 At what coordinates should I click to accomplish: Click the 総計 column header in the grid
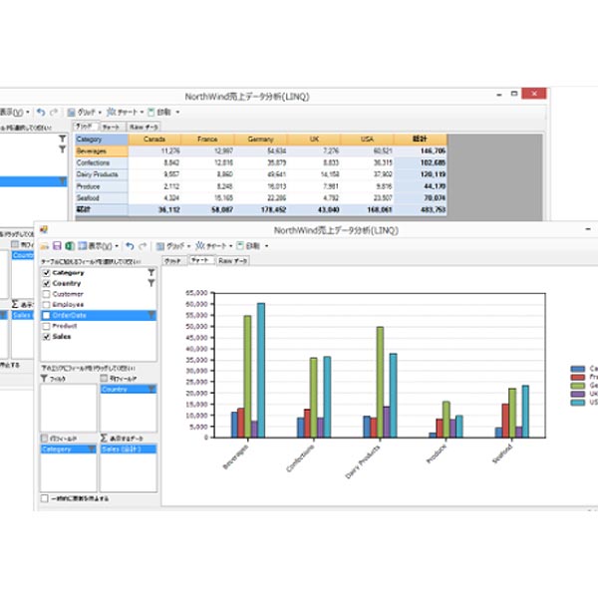pyautogui.click(x=420, y=140)
